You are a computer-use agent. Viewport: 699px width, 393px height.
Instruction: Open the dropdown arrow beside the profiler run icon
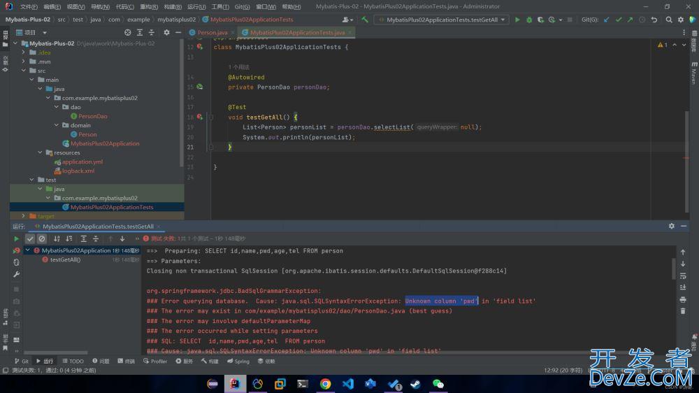point(561,20)
